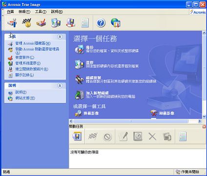Open the 建立開機救援磁片(R) sidebar link
Screen dimensions: 207x176
[32, 69]
